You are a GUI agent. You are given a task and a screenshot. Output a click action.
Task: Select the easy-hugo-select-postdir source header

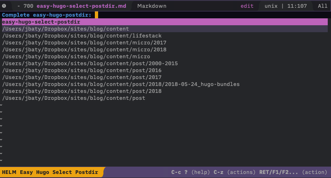[x=41, y=22]
